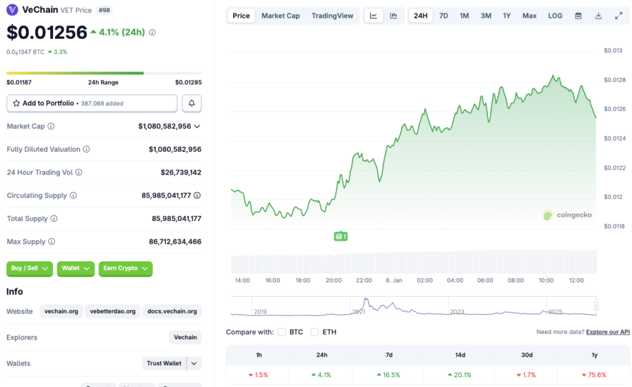The image size is (632, 387).
Task: Open the Buy / Sell dropdown
Action: tap(29, 268)
